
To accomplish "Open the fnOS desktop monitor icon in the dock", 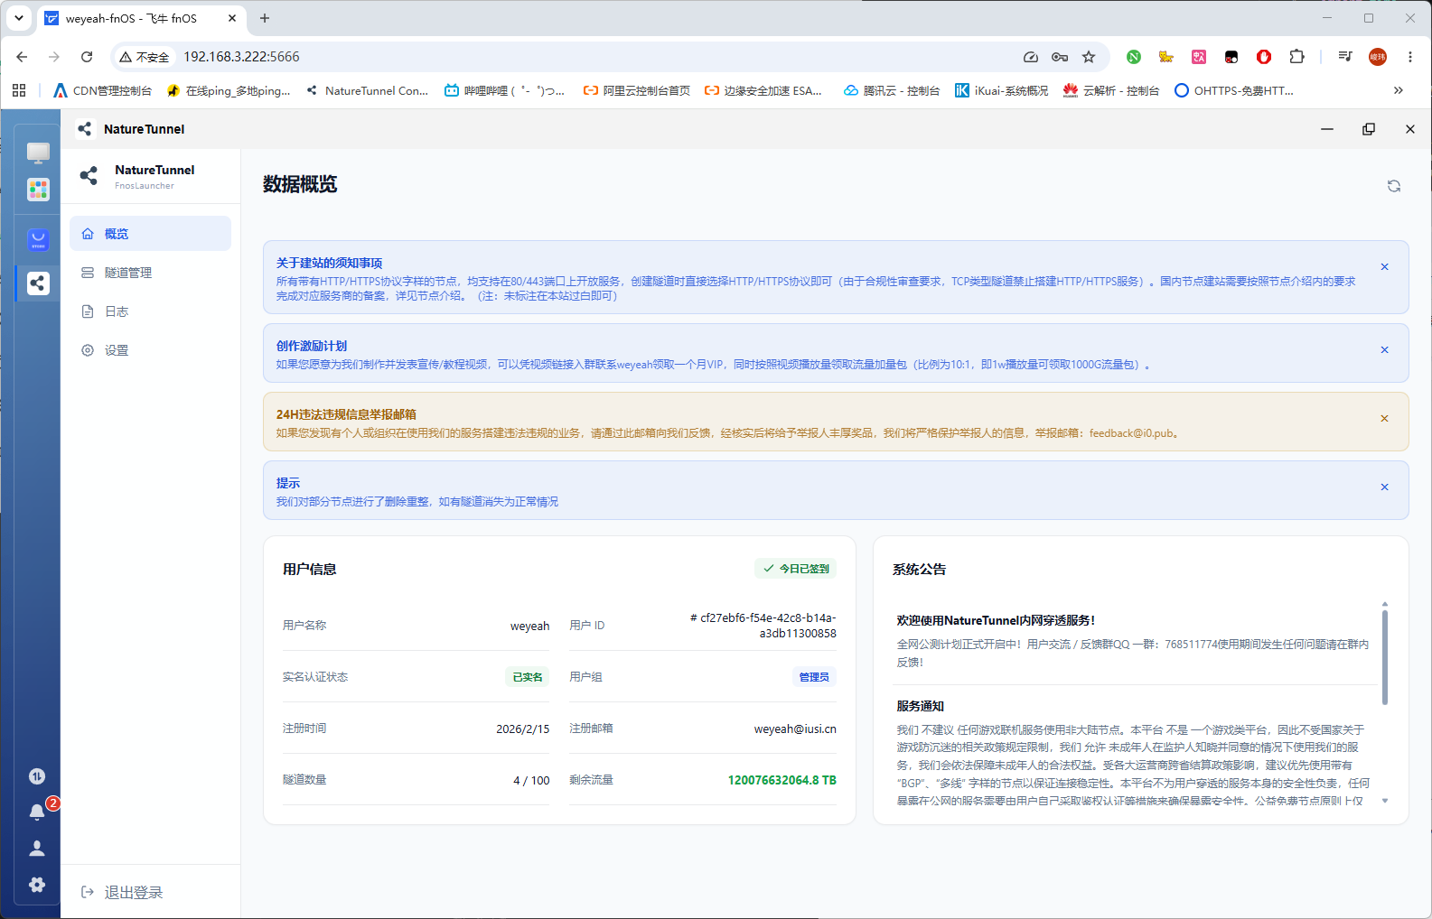I will click(38, 153).
